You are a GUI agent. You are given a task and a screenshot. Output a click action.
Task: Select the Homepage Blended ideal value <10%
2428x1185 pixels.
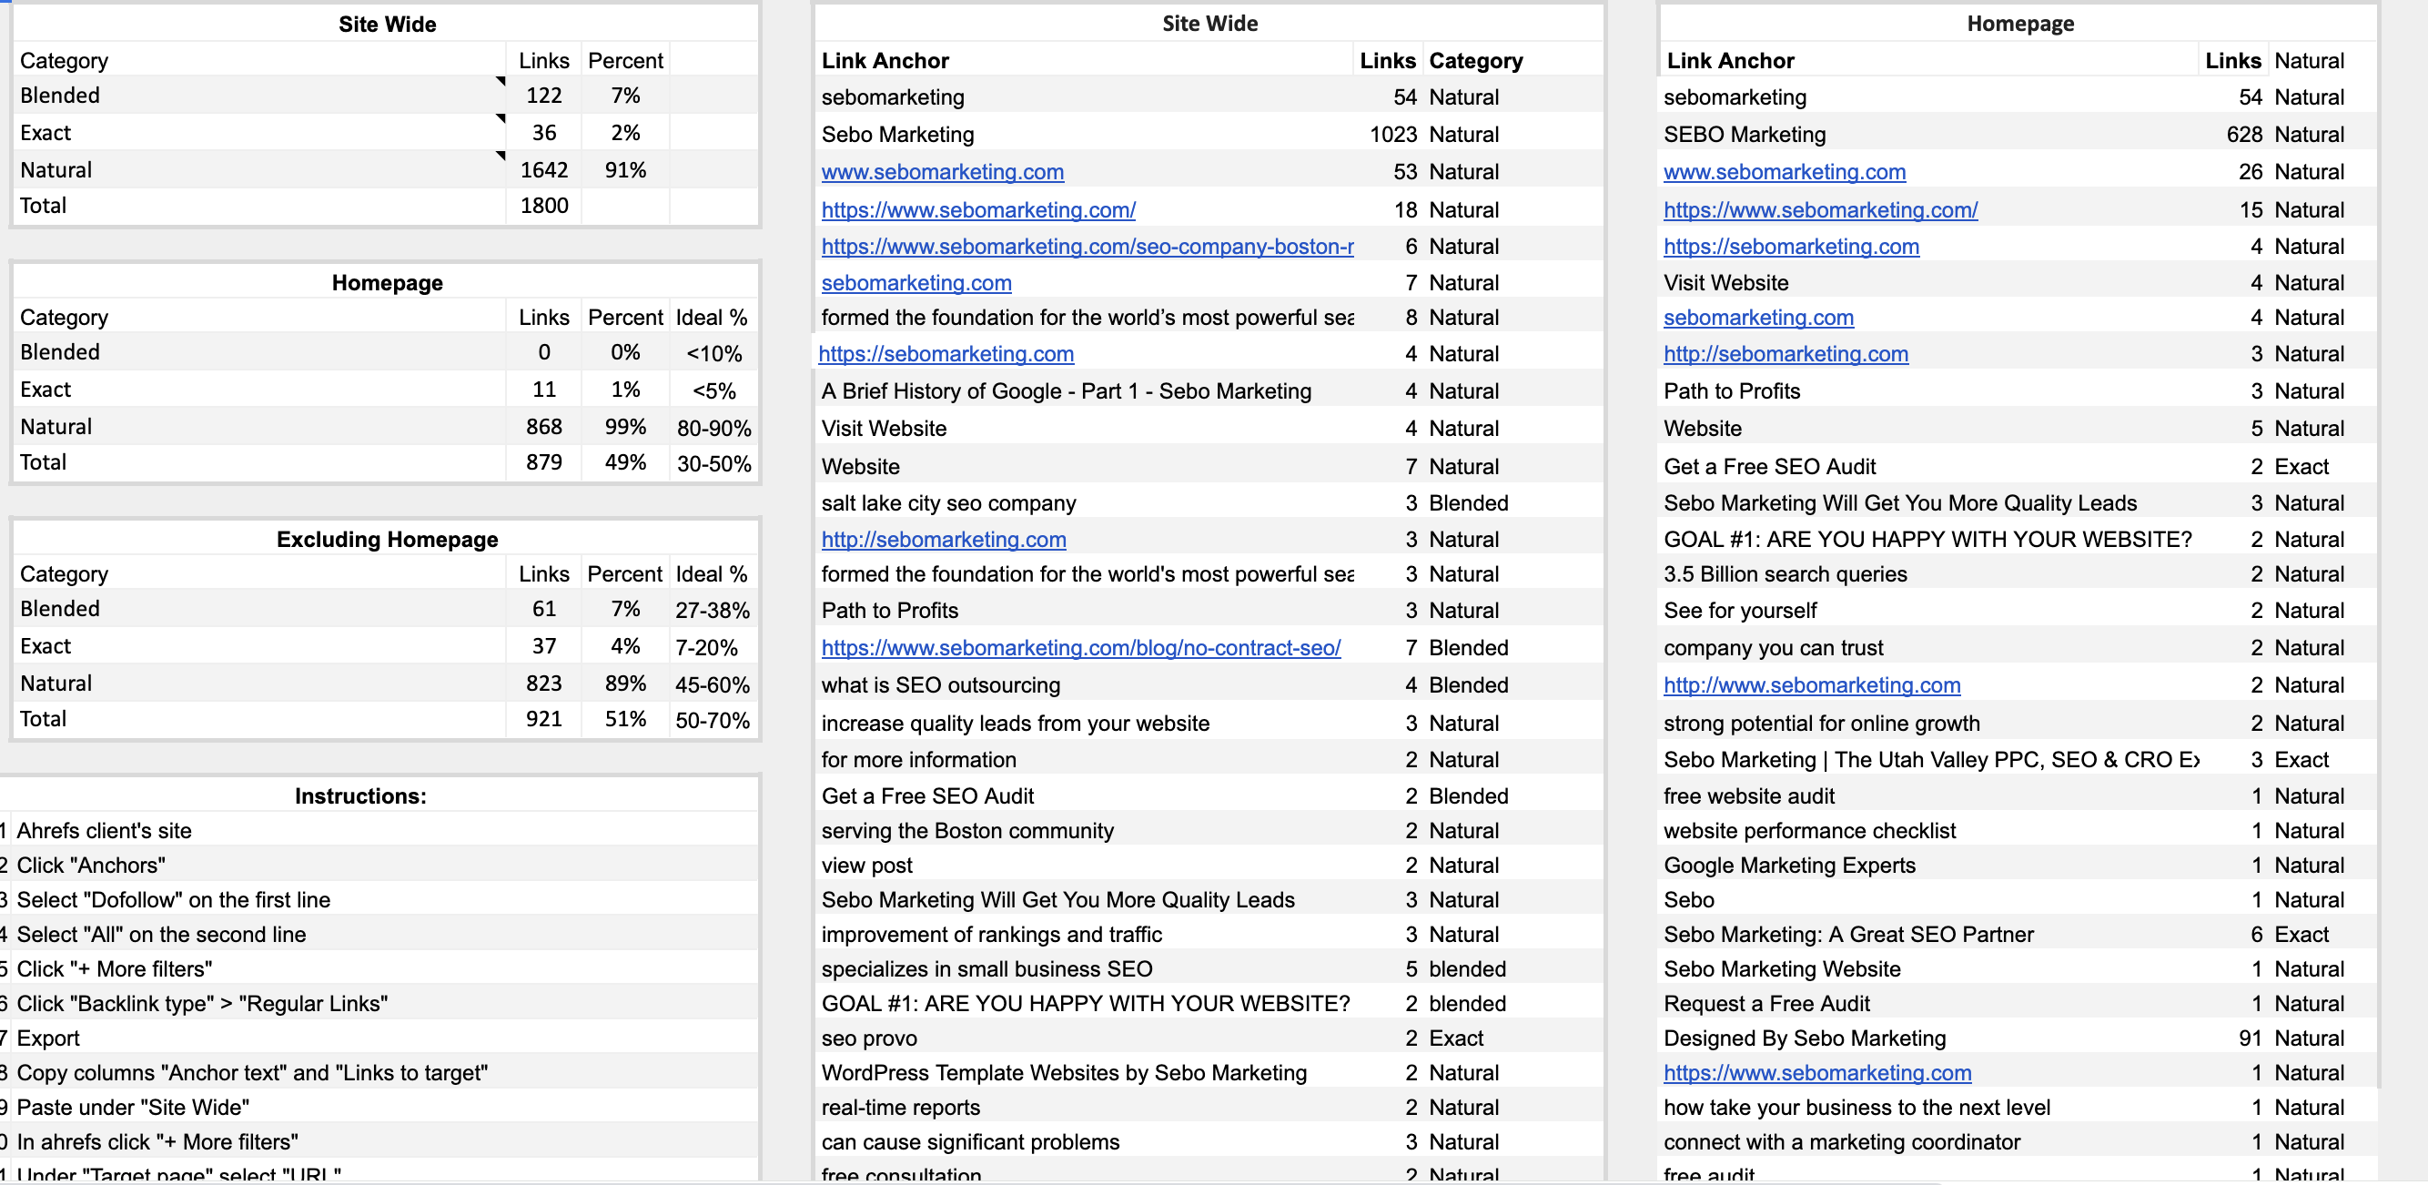(713, 353)
